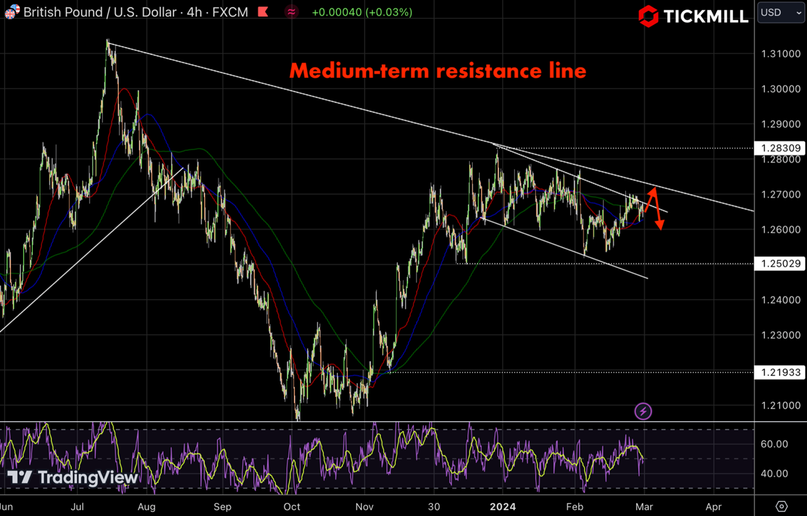Click the 1.27000 price axis value
The image size is (807, 516).
[x=781, y=194]
